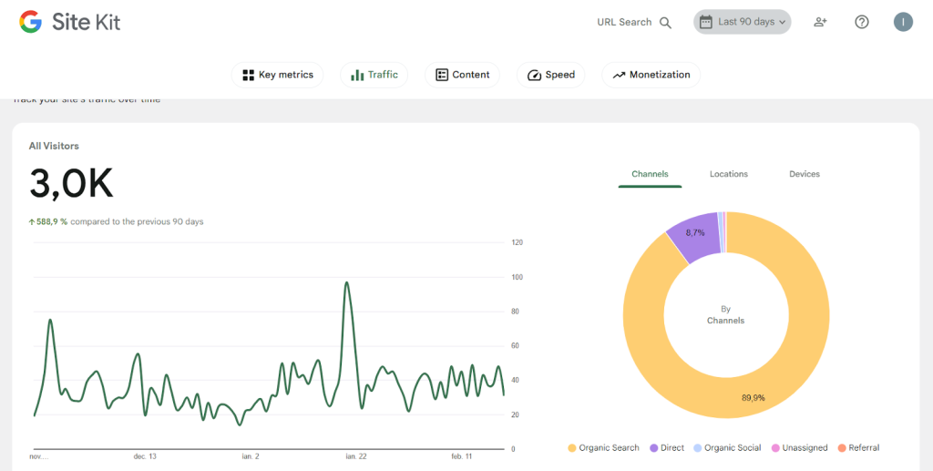Viewport: 933px width, 471px height.
Task: Click the dropdown chevron beside Last 90 days
Action: coord(782,22)
